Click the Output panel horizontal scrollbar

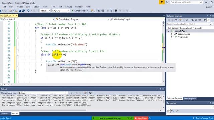click(x=44, y=110)
